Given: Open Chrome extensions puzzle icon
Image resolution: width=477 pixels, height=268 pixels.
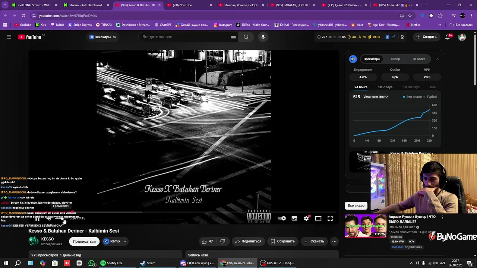Looking at the screenshot, I should pyautogui.click(x=440, y=16).
